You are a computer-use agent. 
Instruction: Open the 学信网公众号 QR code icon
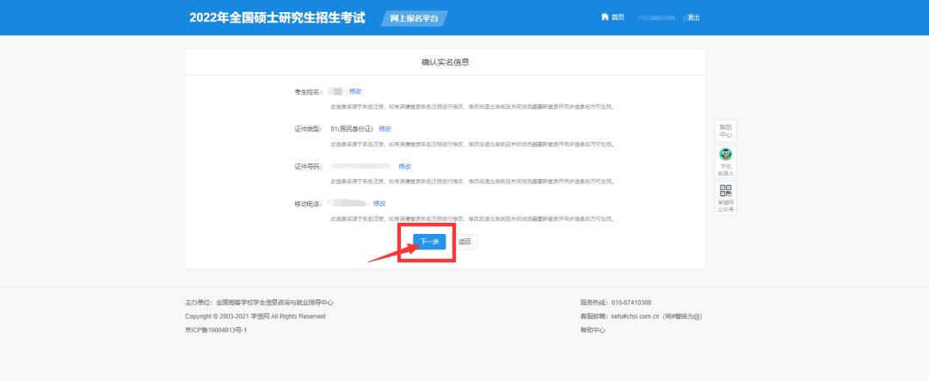tap(725, 198)
